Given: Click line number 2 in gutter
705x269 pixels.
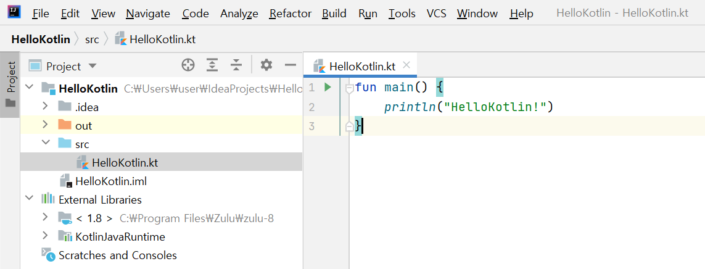Looking at the screenshot, I should click(312, 107).
